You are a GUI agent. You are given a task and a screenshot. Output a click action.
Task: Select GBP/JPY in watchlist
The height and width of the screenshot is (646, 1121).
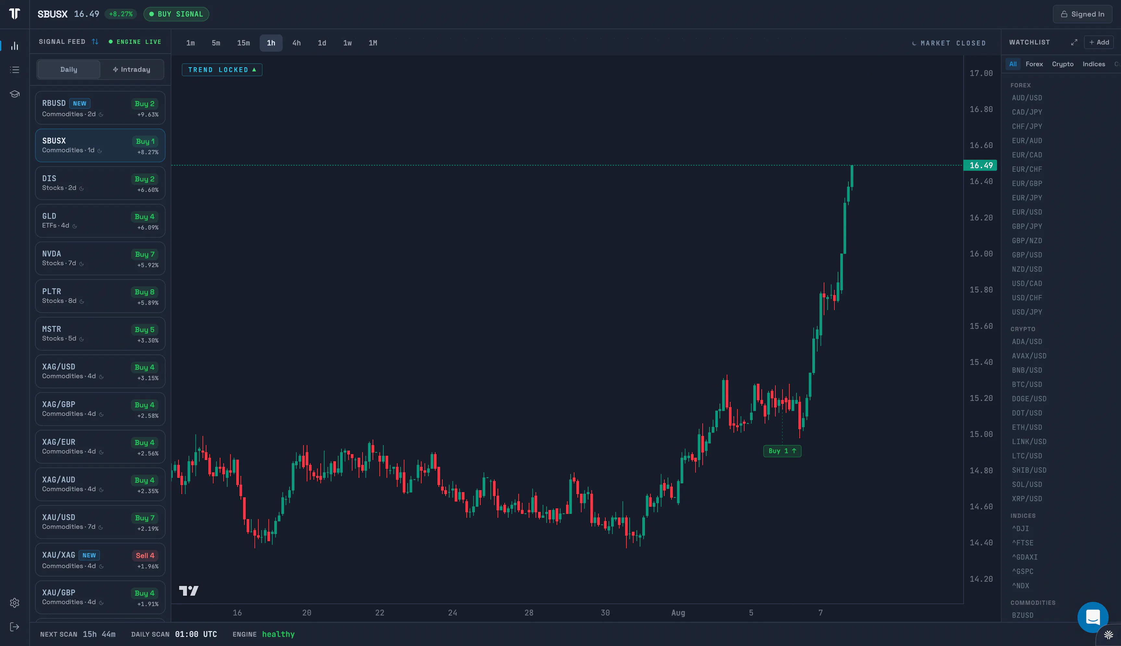1027,226
